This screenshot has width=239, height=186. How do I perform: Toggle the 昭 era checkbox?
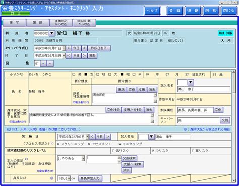click(x=122, y=74)
